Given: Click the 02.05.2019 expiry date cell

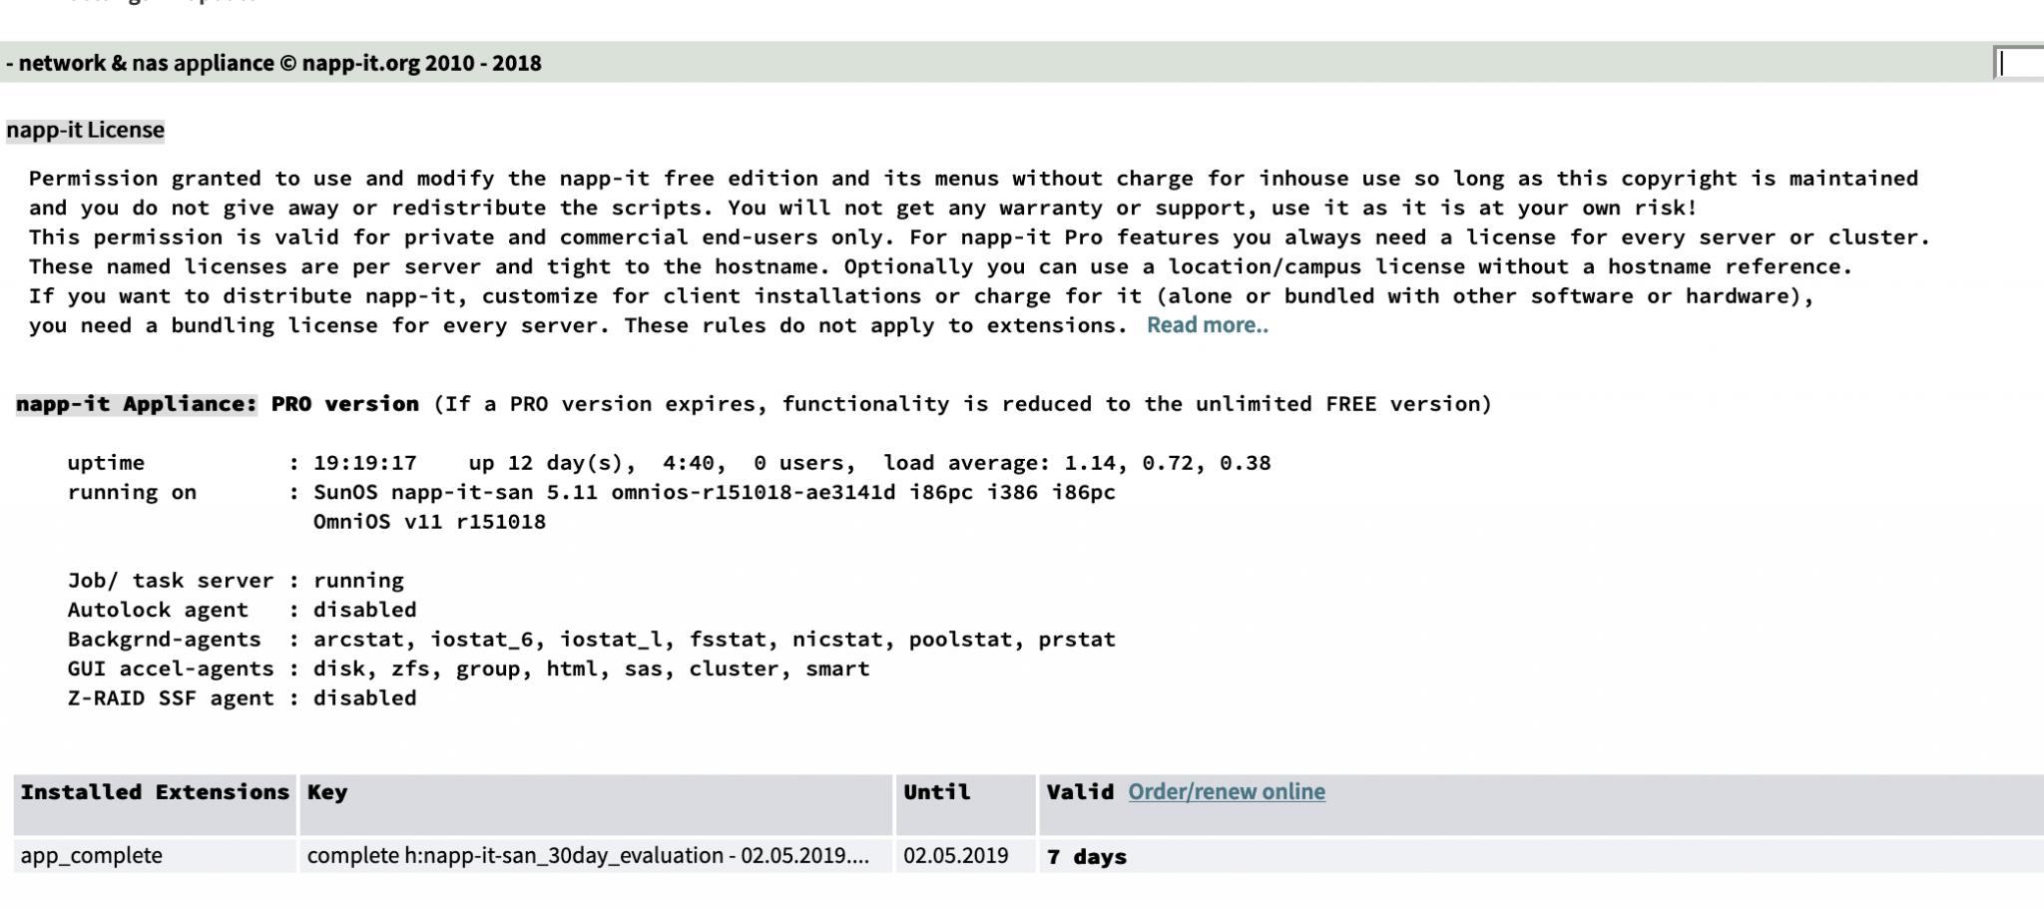Looking at the screenshot, I should coord(965,856).
